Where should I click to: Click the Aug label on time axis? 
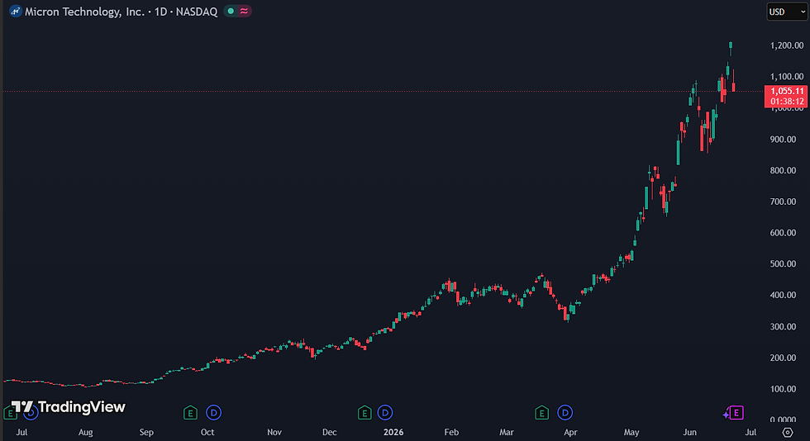coord(86,432)
